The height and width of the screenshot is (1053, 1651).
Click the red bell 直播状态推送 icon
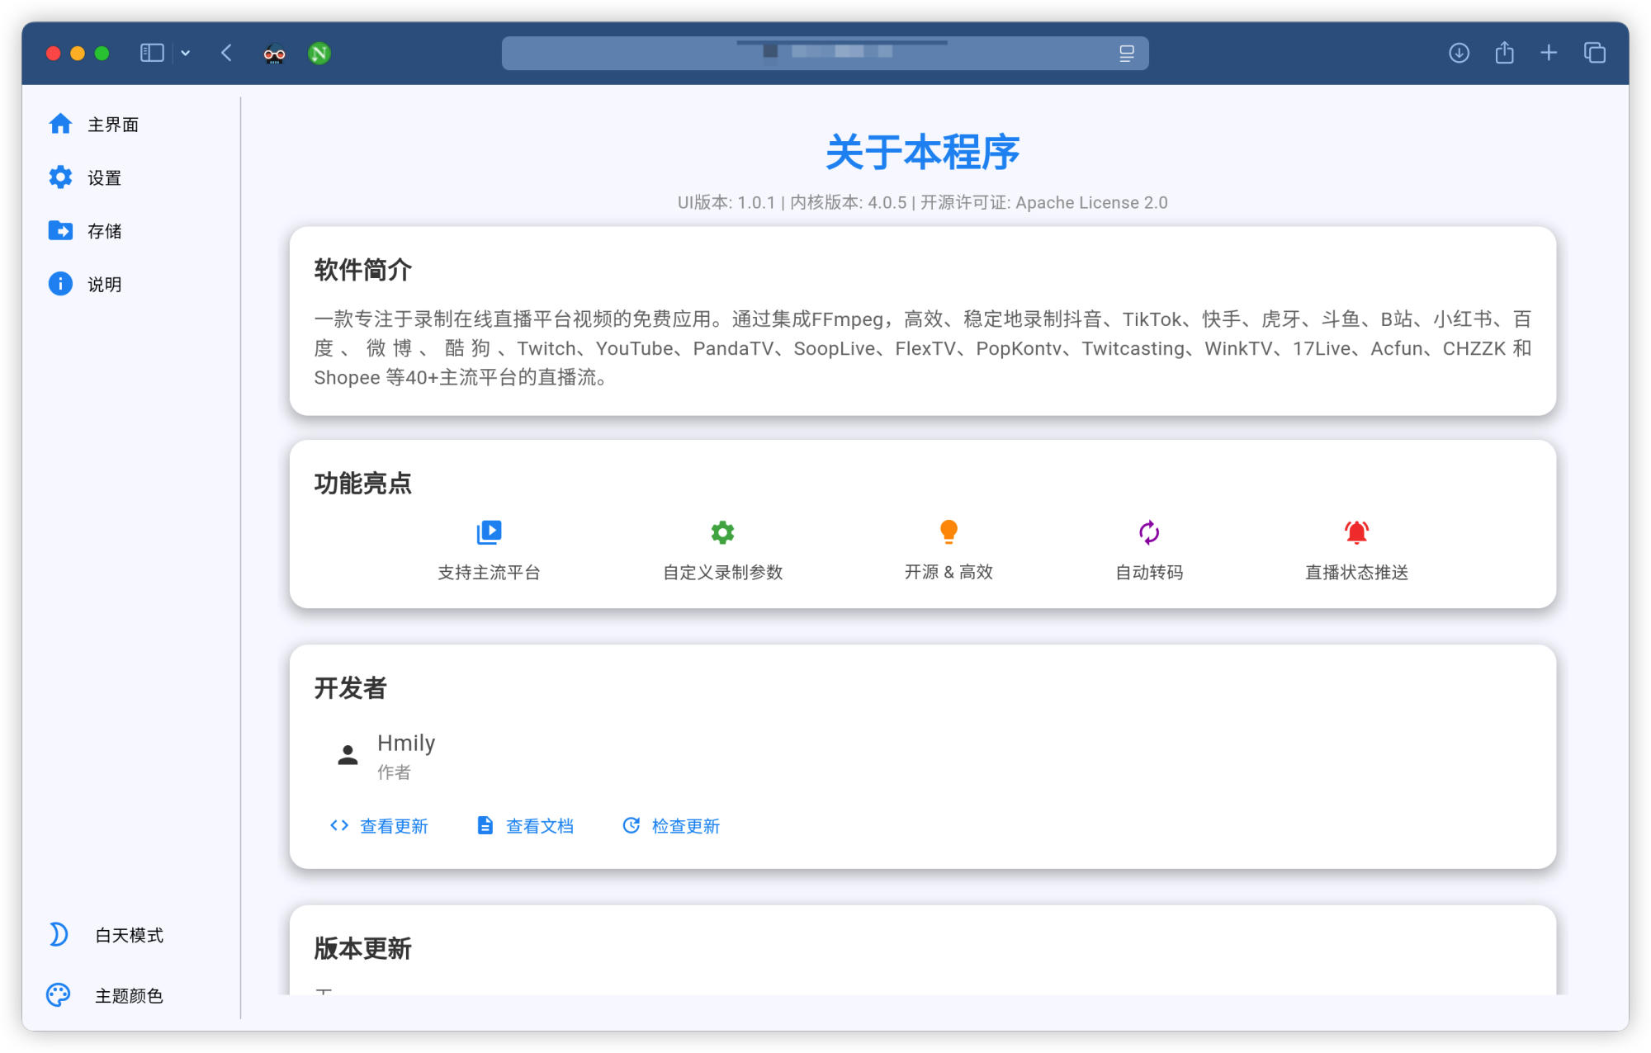coord(1357,532)
